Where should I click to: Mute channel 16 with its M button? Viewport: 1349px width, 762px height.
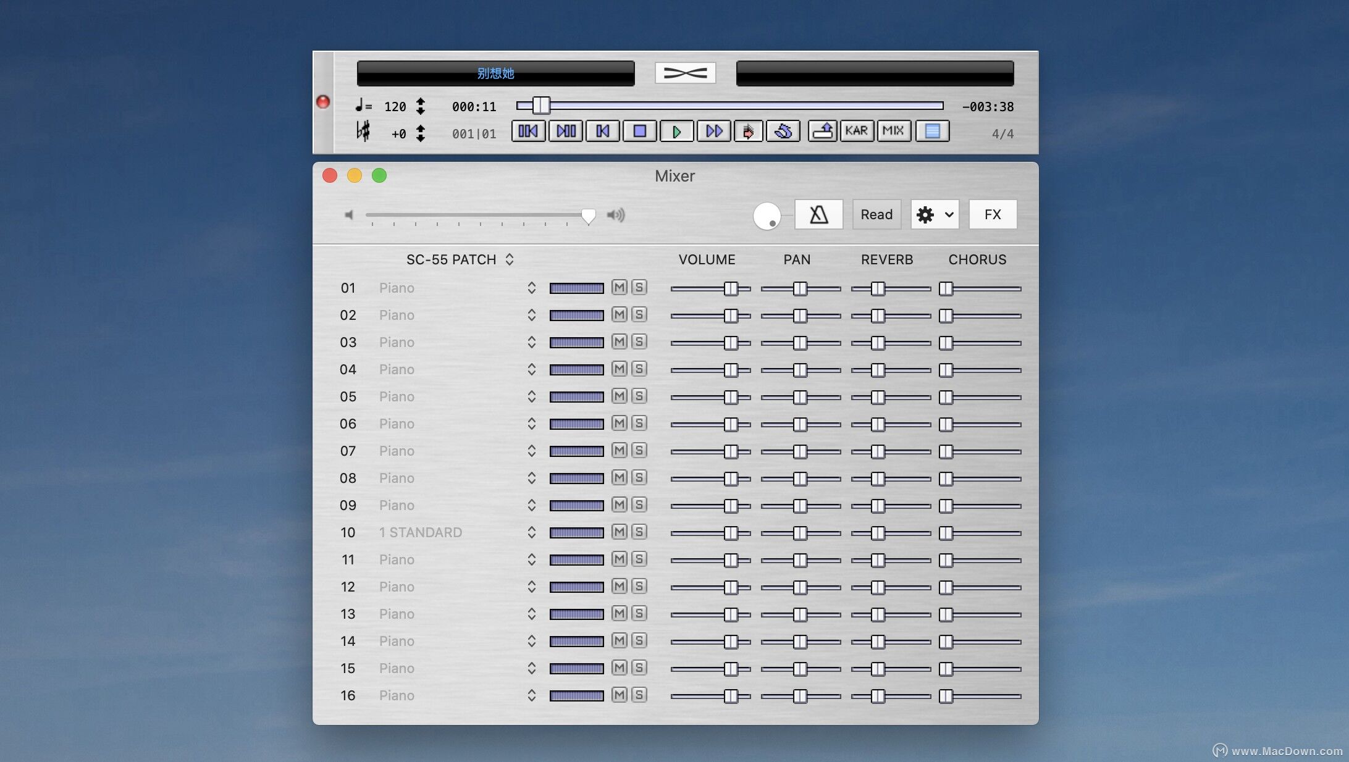pyautogui.click(x=620, y=695)
